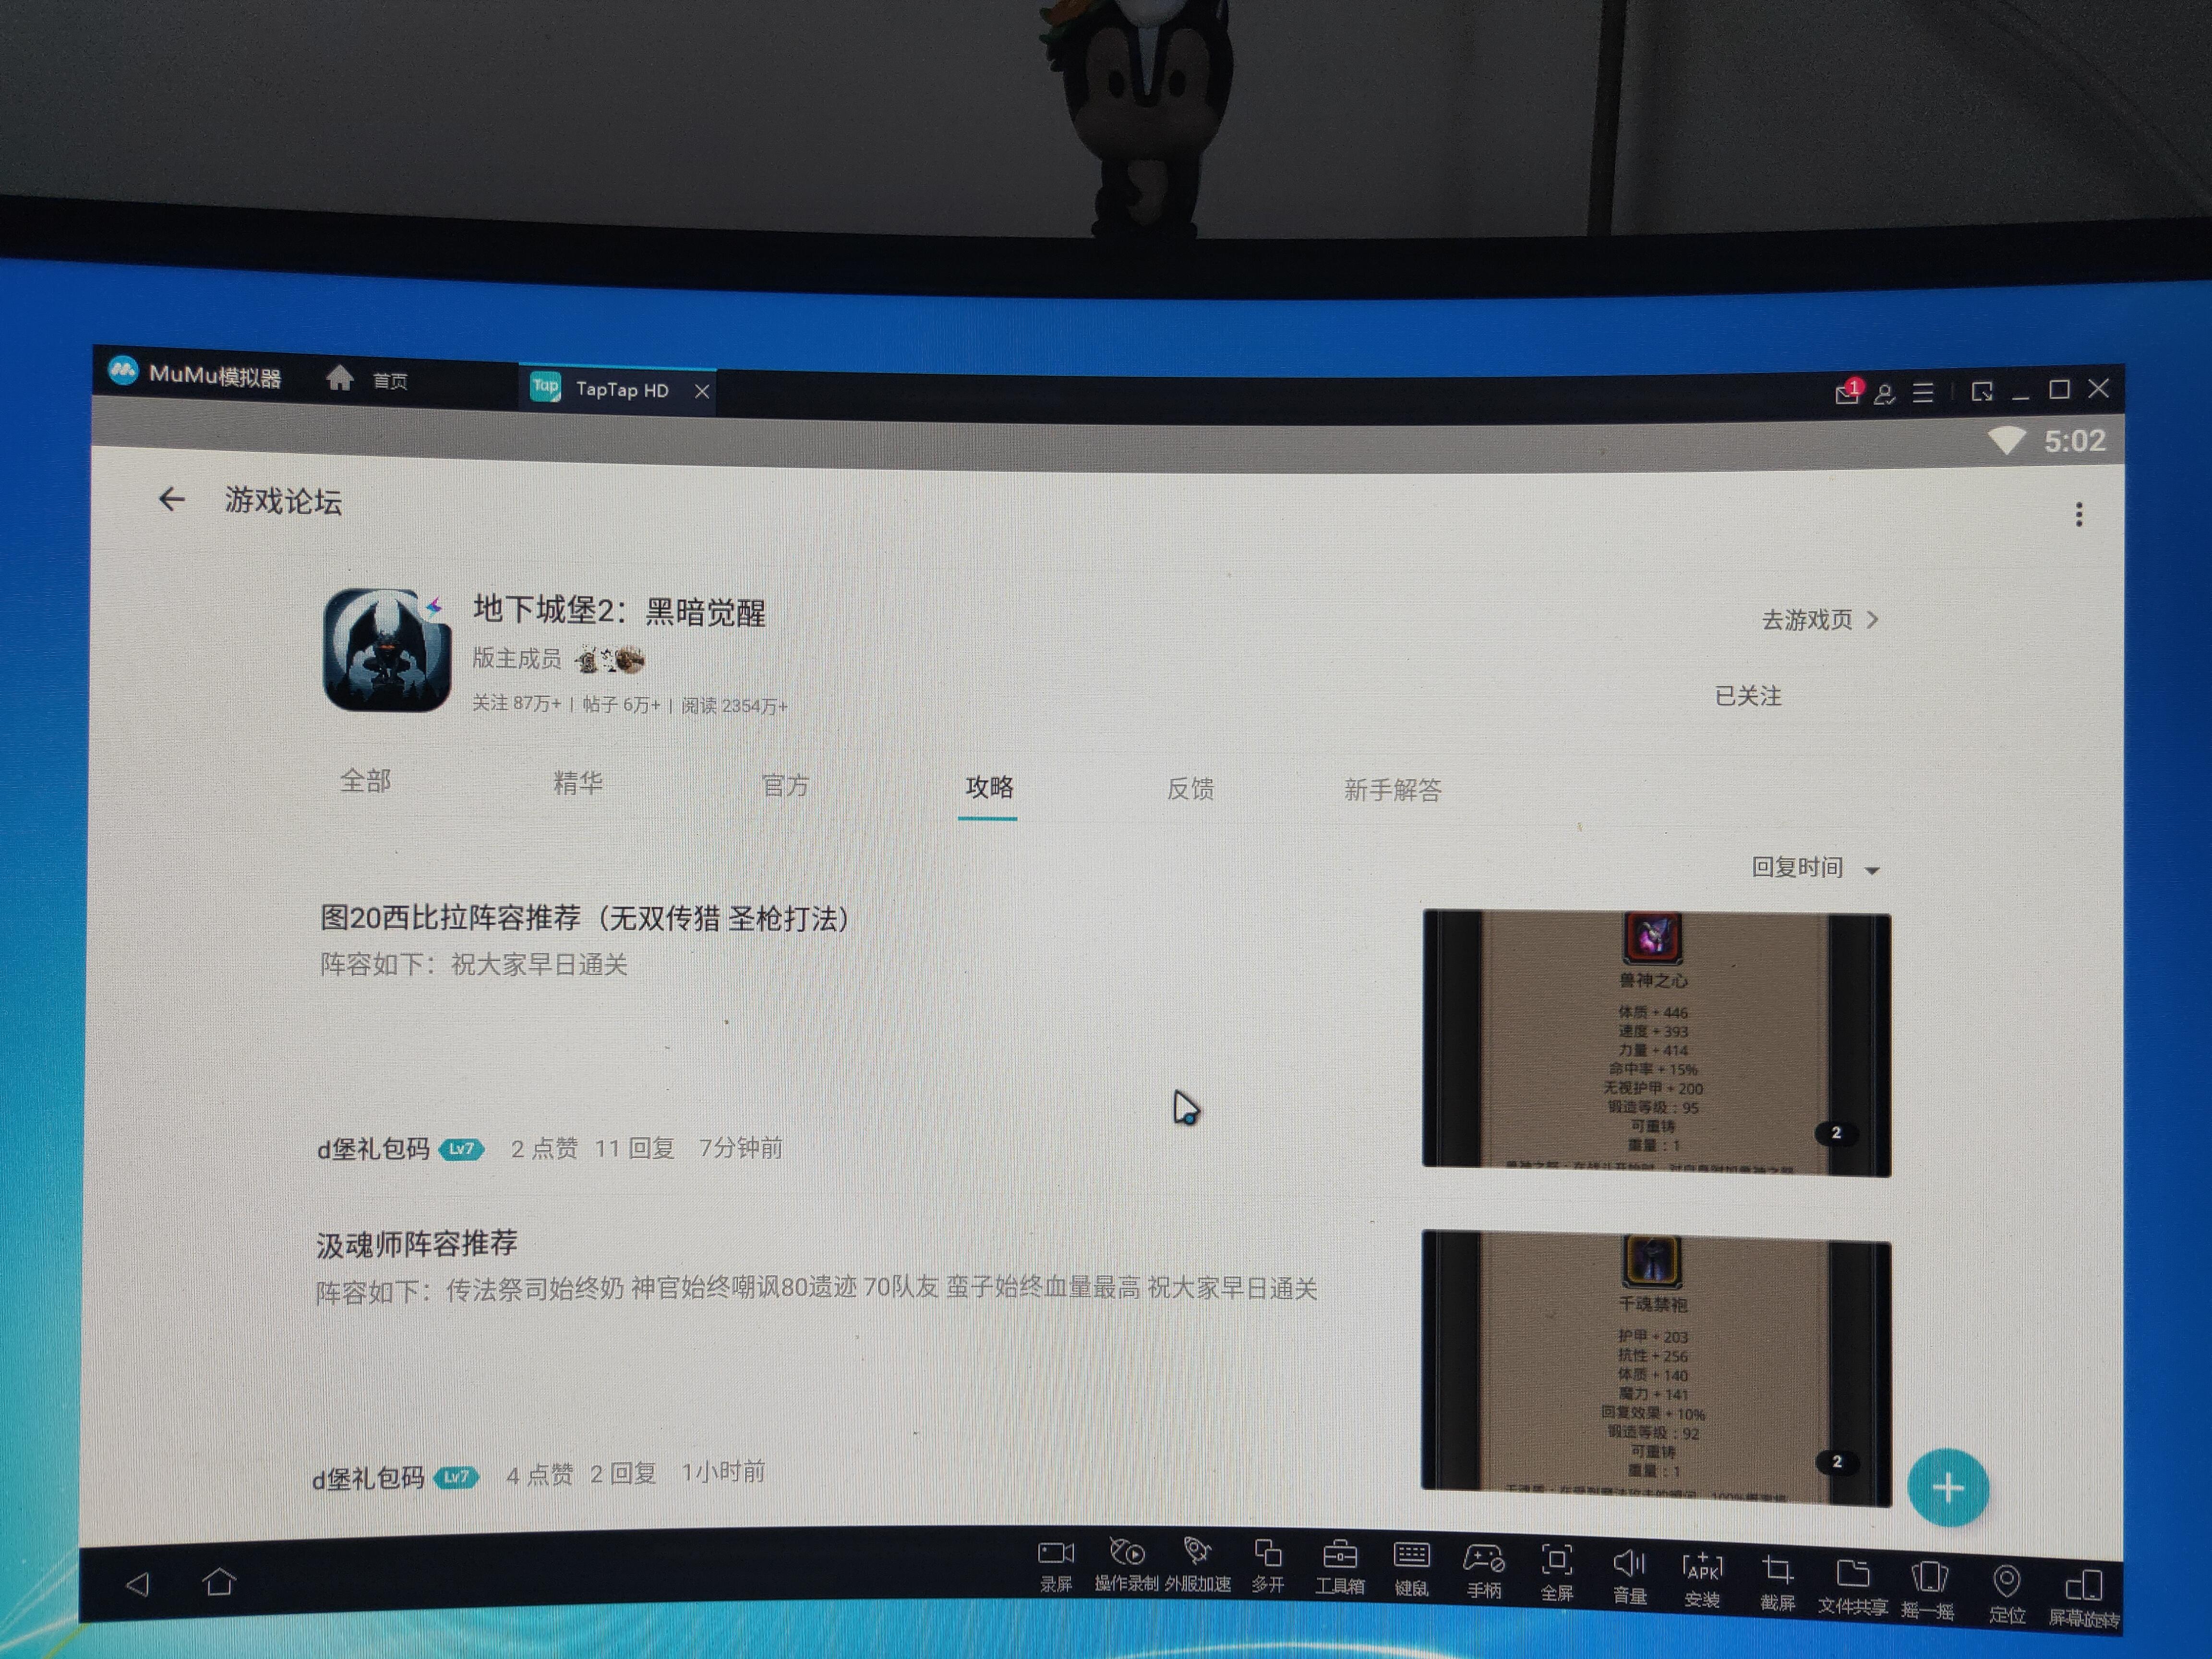Open 操作录制 macro recorder
2212x1659 pixels.
[x=1126, y=1565]
